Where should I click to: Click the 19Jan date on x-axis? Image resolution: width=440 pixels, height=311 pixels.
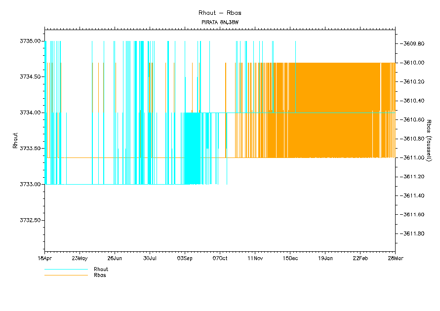click(x=325, y=258)
